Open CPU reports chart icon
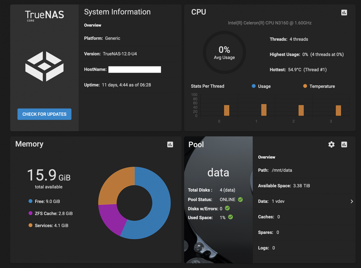 tap(344, 13)
